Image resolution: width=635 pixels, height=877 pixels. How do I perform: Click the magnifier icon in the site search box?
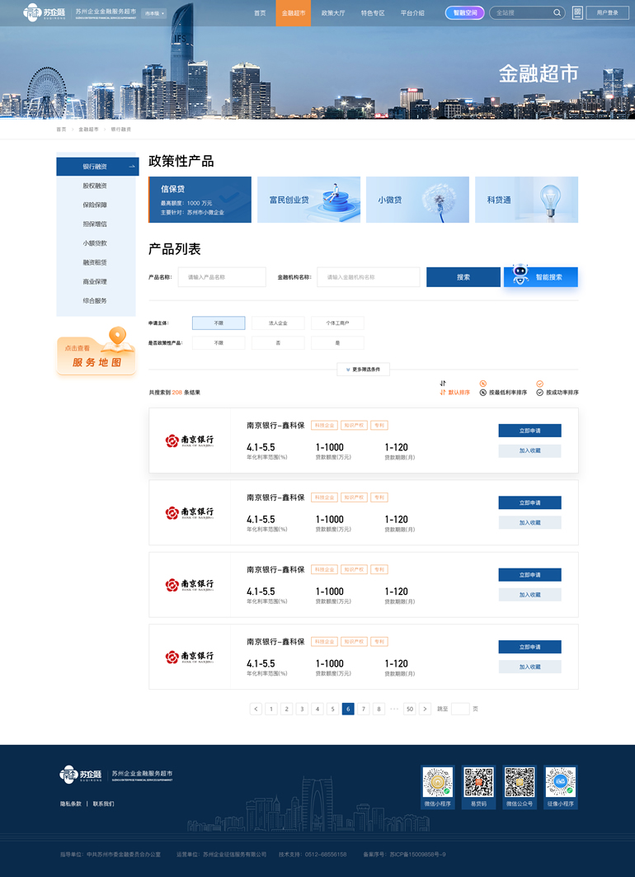(x=557, y=13)
